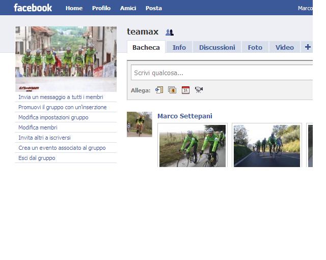Attach a photo using the photo icon
326x260 pixels.
point(172,90)
